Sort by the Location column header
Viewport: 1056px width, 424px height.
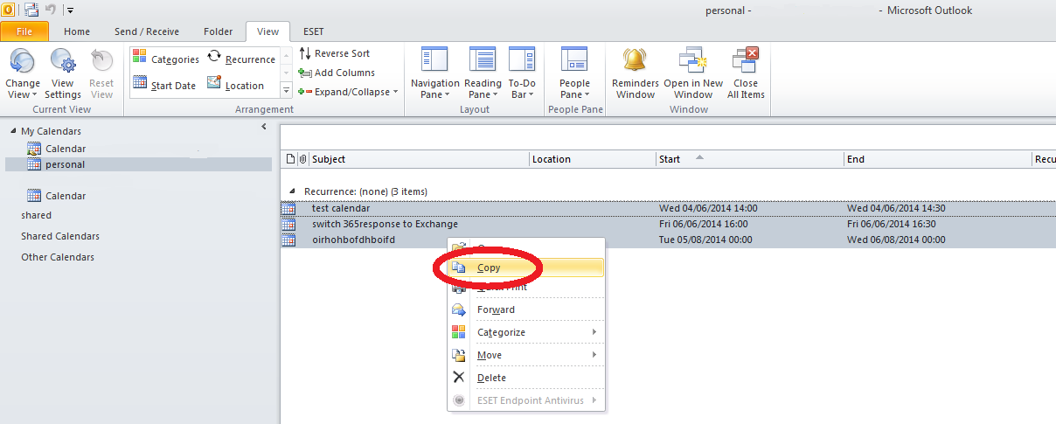tap(593, 159)
